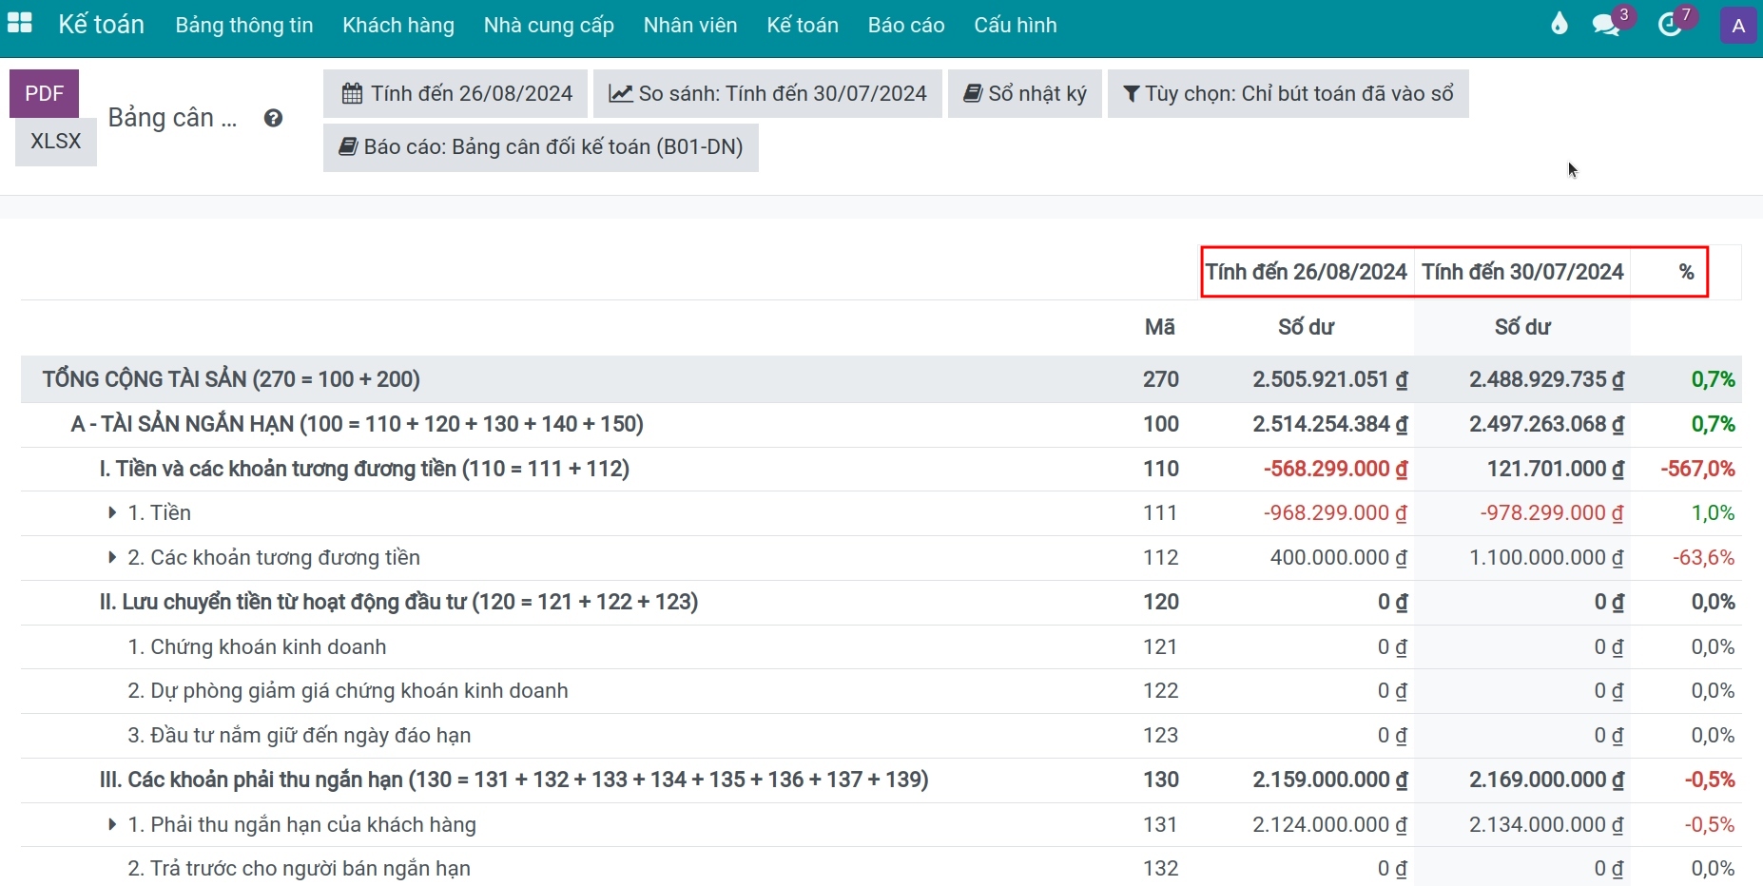Click the Kế toán app title
Viewport: 1763px width, 886px height.
102,24
